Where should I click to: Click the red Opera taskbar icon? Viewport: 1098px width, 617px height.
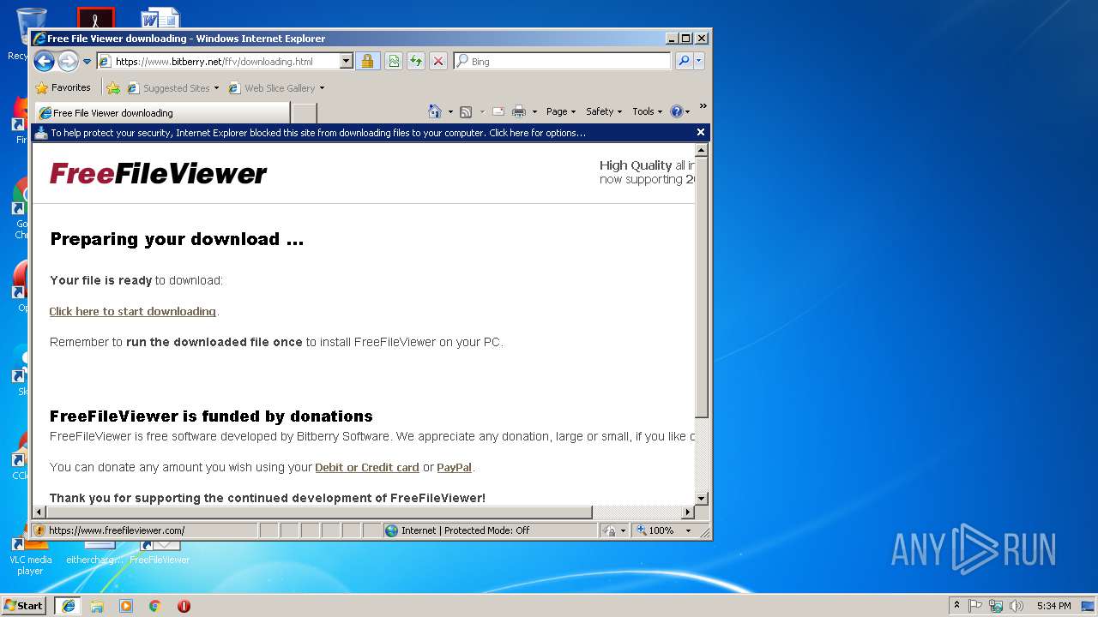coord(184,605)
